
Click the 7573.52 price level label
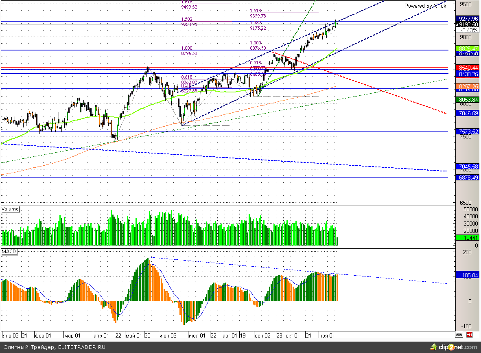(x=467, y=132)
